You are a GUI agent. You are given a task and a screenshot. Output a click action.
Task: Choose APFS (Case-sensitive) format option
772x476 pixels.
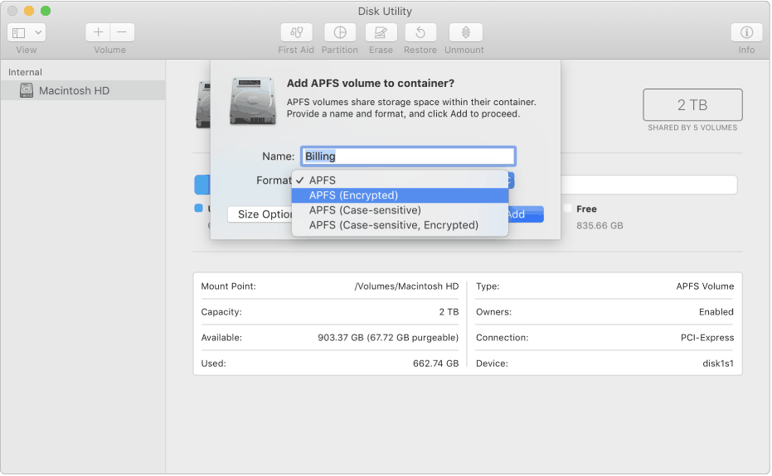[x=400, y=210]
